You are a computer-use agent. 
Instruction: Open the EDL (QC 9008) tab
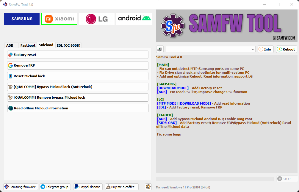(68, 45)
